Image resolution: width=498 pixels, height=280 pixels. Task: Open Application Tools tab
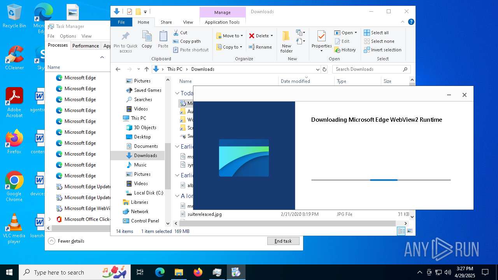pyautogui.click(x=222, y=22)
